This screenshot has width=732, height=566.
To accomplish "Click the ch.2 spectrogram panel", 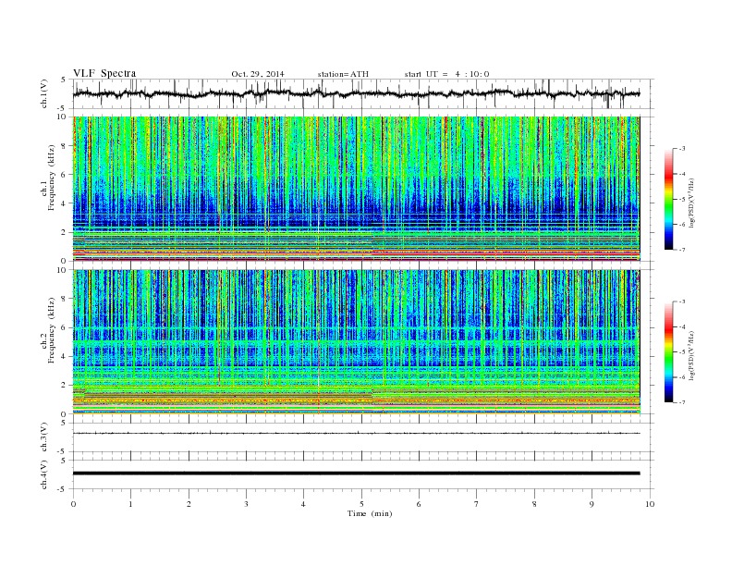I will 356,342.
